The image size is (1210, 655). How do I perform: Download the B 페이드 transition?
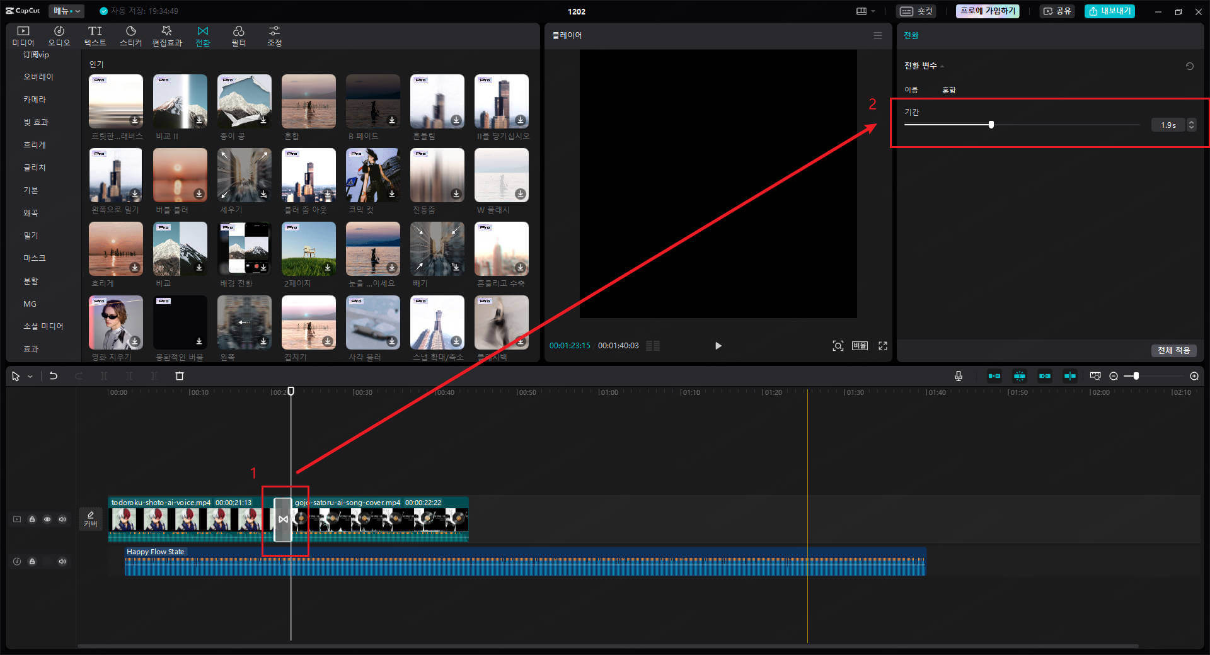[x=392, y=120]
